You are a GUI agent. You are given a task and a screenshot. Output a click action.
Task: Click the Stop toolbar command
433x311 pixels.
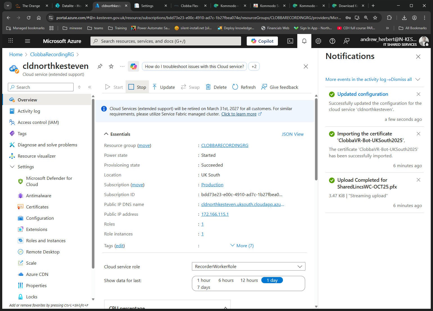point(137,87)
